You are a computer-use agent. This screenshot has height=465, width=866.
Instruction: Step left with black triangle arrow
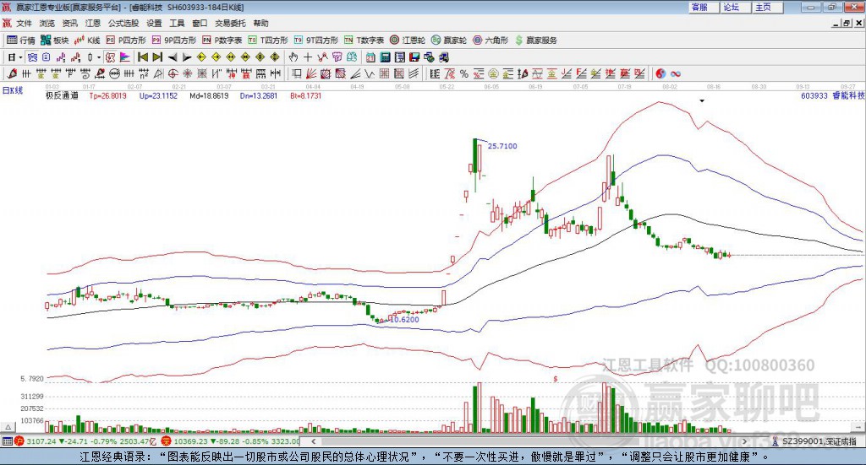coord(173,57)
